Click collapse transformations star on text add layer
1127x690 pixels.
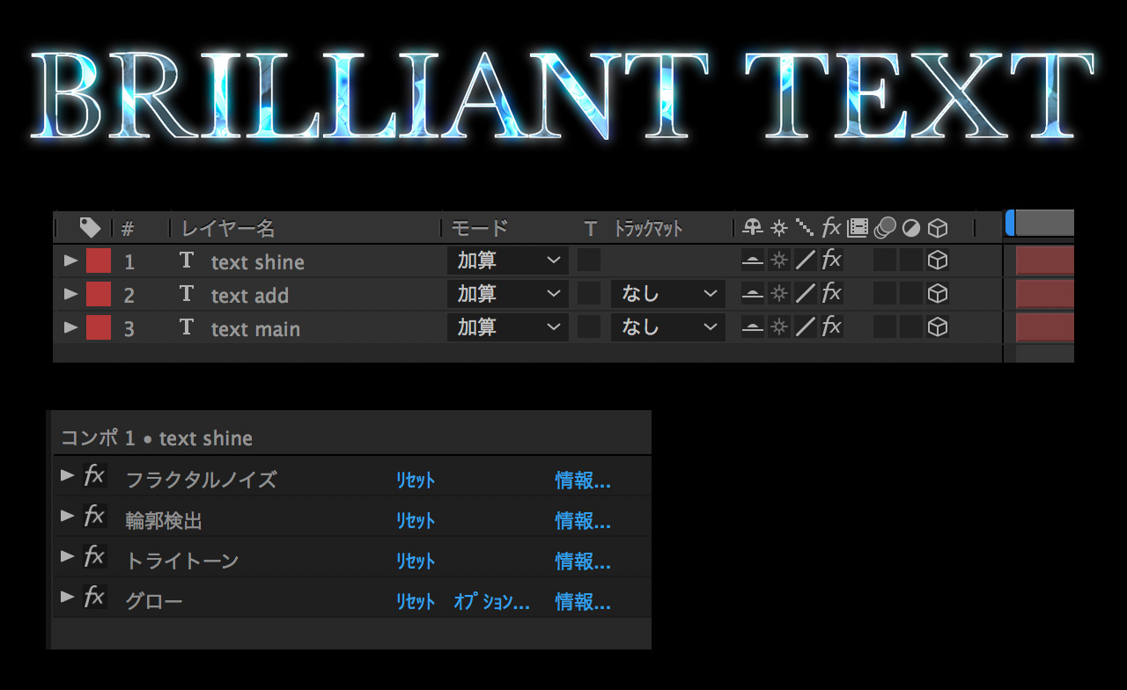[x=779, y=293]
